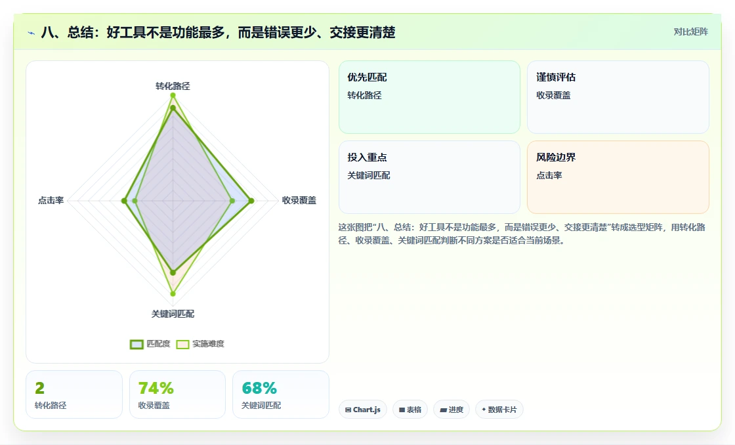
Task: Toggle the 匹配度 legend swatch
Action: coord(136,344)
